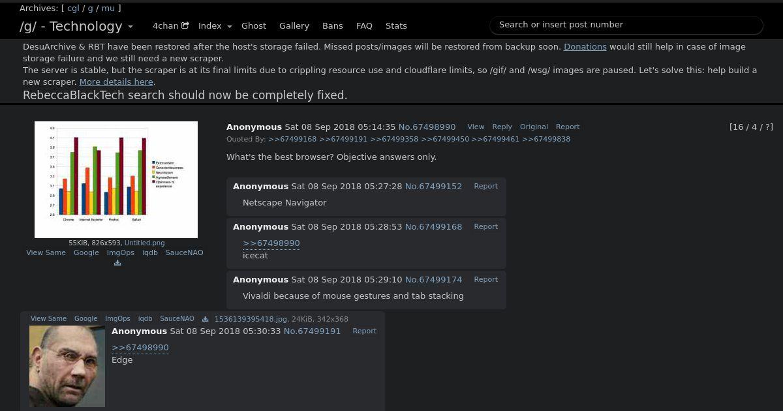The width and height of the screenshot is (783, 411).
Task: Open the Original 4chan thread link
Action: [x=534, y=127]
